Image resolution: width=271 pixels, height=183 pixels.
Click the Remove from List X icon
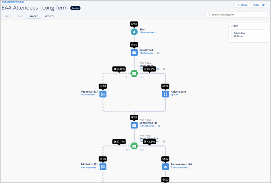[x=165, y=166]
